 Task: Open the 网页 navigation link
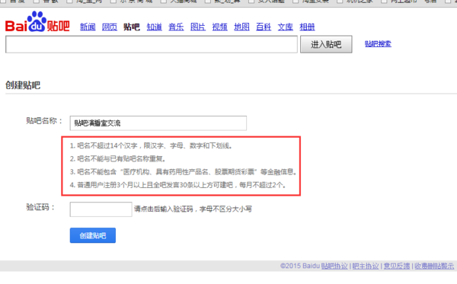click(110, 27)
